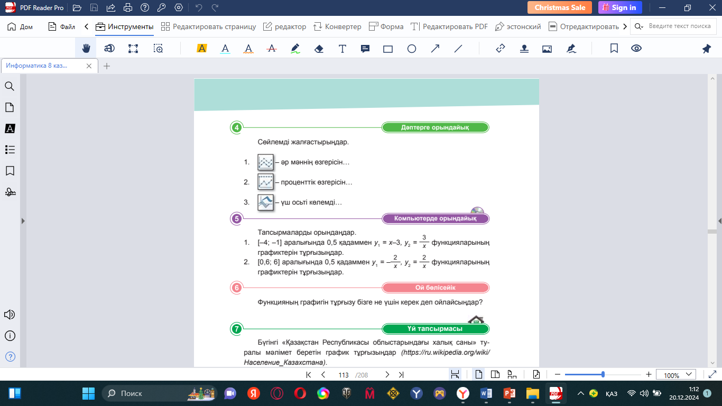Select the Circle shape tool
722x406 pixels.
[x=412, y=49]
